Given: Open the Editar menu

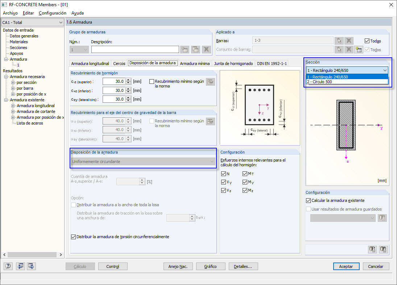Looking at the screenshot, I should (x=28, y=13).
